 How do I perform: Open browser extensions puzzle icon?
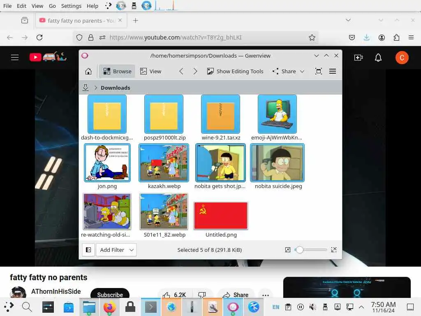click(x=396, y=37)
